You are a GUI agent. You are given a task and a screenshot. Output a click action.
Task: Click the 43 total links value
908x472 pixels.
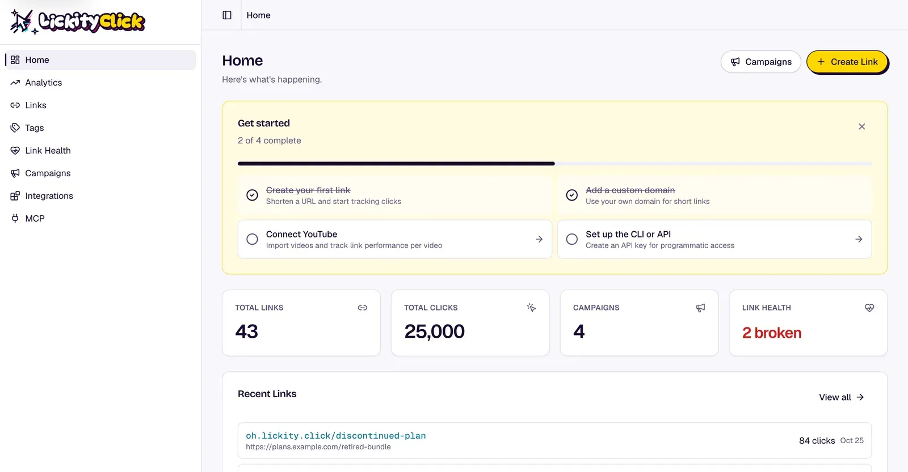pos(247,331)
